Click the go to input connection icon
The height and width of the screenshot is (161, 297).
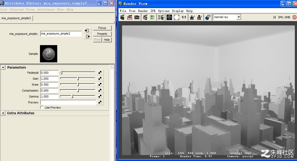tap(87, 31)
